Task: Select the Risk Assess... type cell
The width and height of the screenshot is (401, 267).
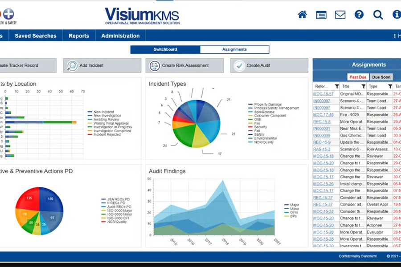Action: 379,149
